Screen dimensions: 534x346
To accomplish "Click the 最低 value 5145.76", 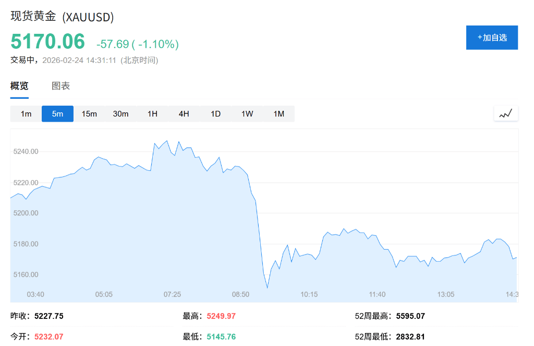I will tap(220, 337).
